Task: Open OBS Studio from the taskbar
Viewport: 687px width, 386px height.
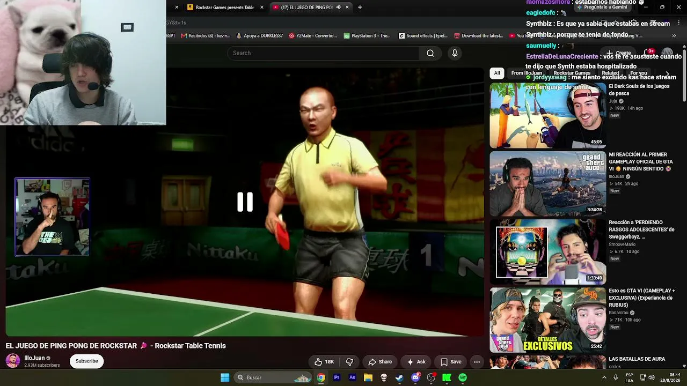Action: tap(431, 377)
